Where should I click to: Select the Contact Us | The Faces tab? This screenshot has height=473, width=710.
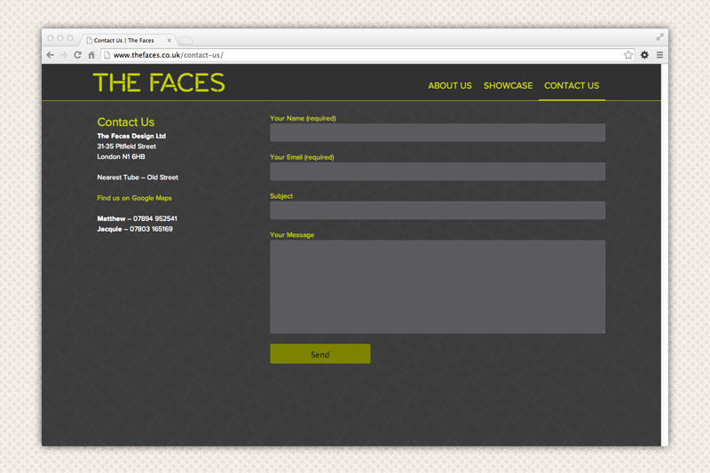coord(128,40)
